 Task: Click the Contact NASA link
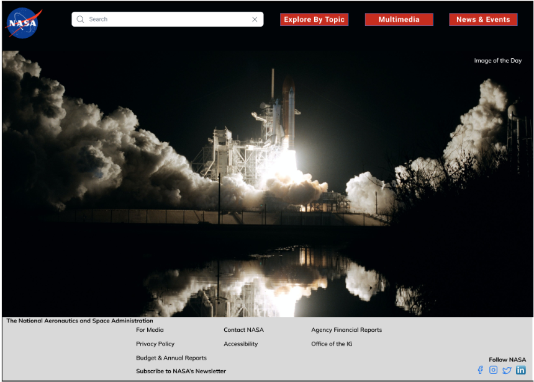242,330
